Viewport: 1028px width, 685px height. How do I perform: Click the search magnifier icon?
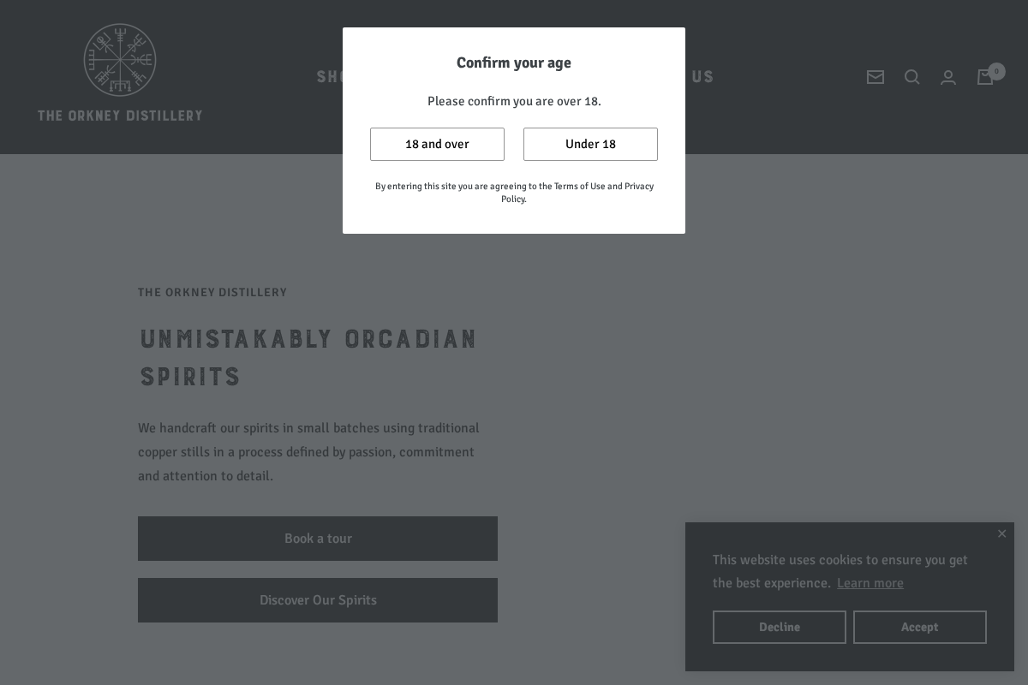click(x=912, y=77)
